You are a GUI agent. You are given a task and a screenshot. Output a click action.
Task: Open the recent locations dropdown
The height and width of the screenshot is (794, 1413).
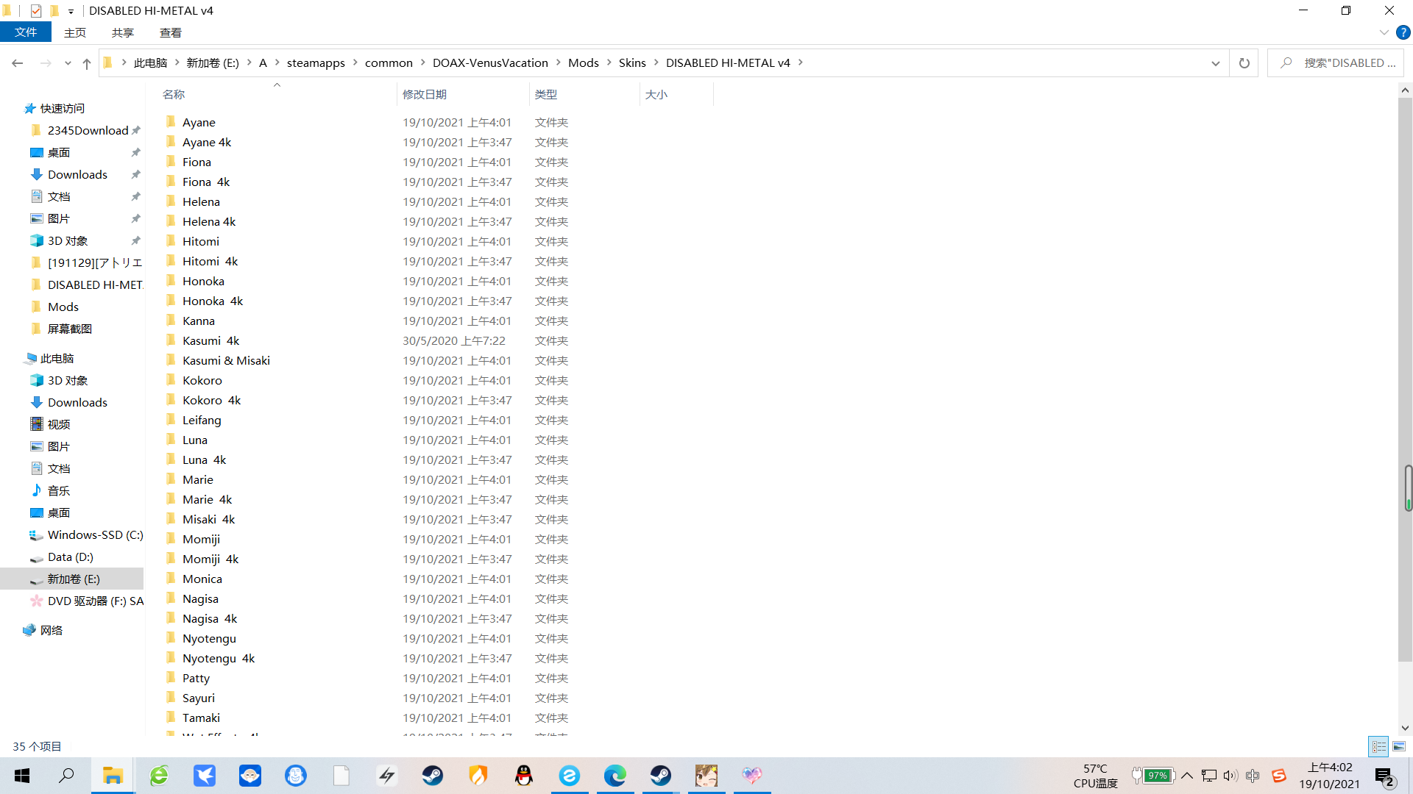[x=68, y=63]
